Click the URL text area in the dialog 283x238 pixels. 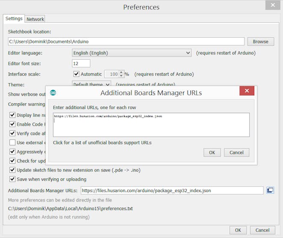[151, 125]
